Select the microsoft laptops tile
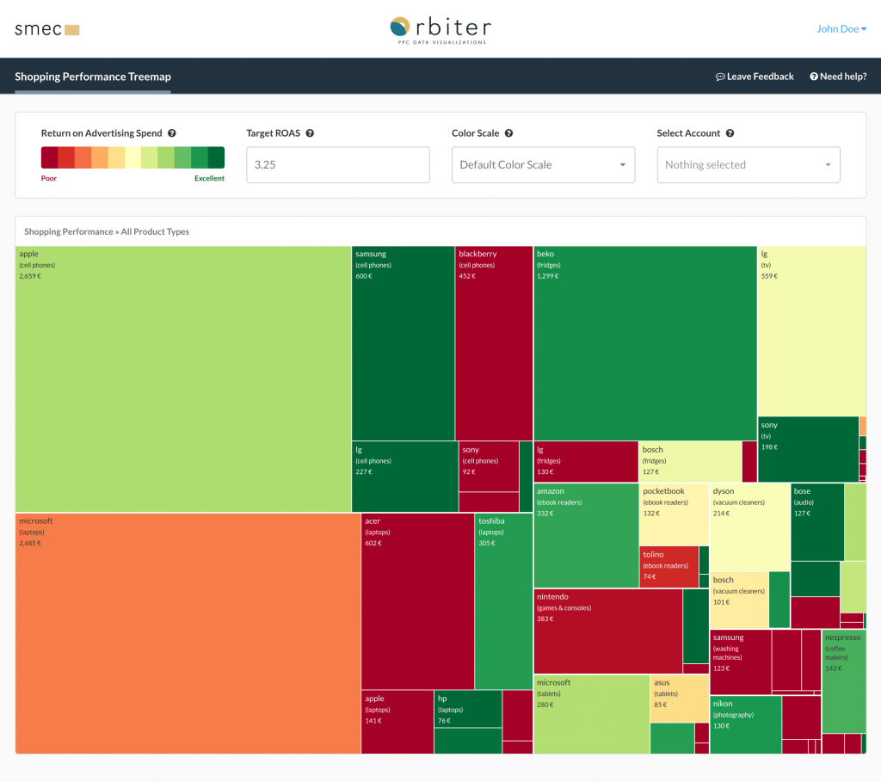The width and height of the screenshot is (881, 782). click(x=188, y=633)
